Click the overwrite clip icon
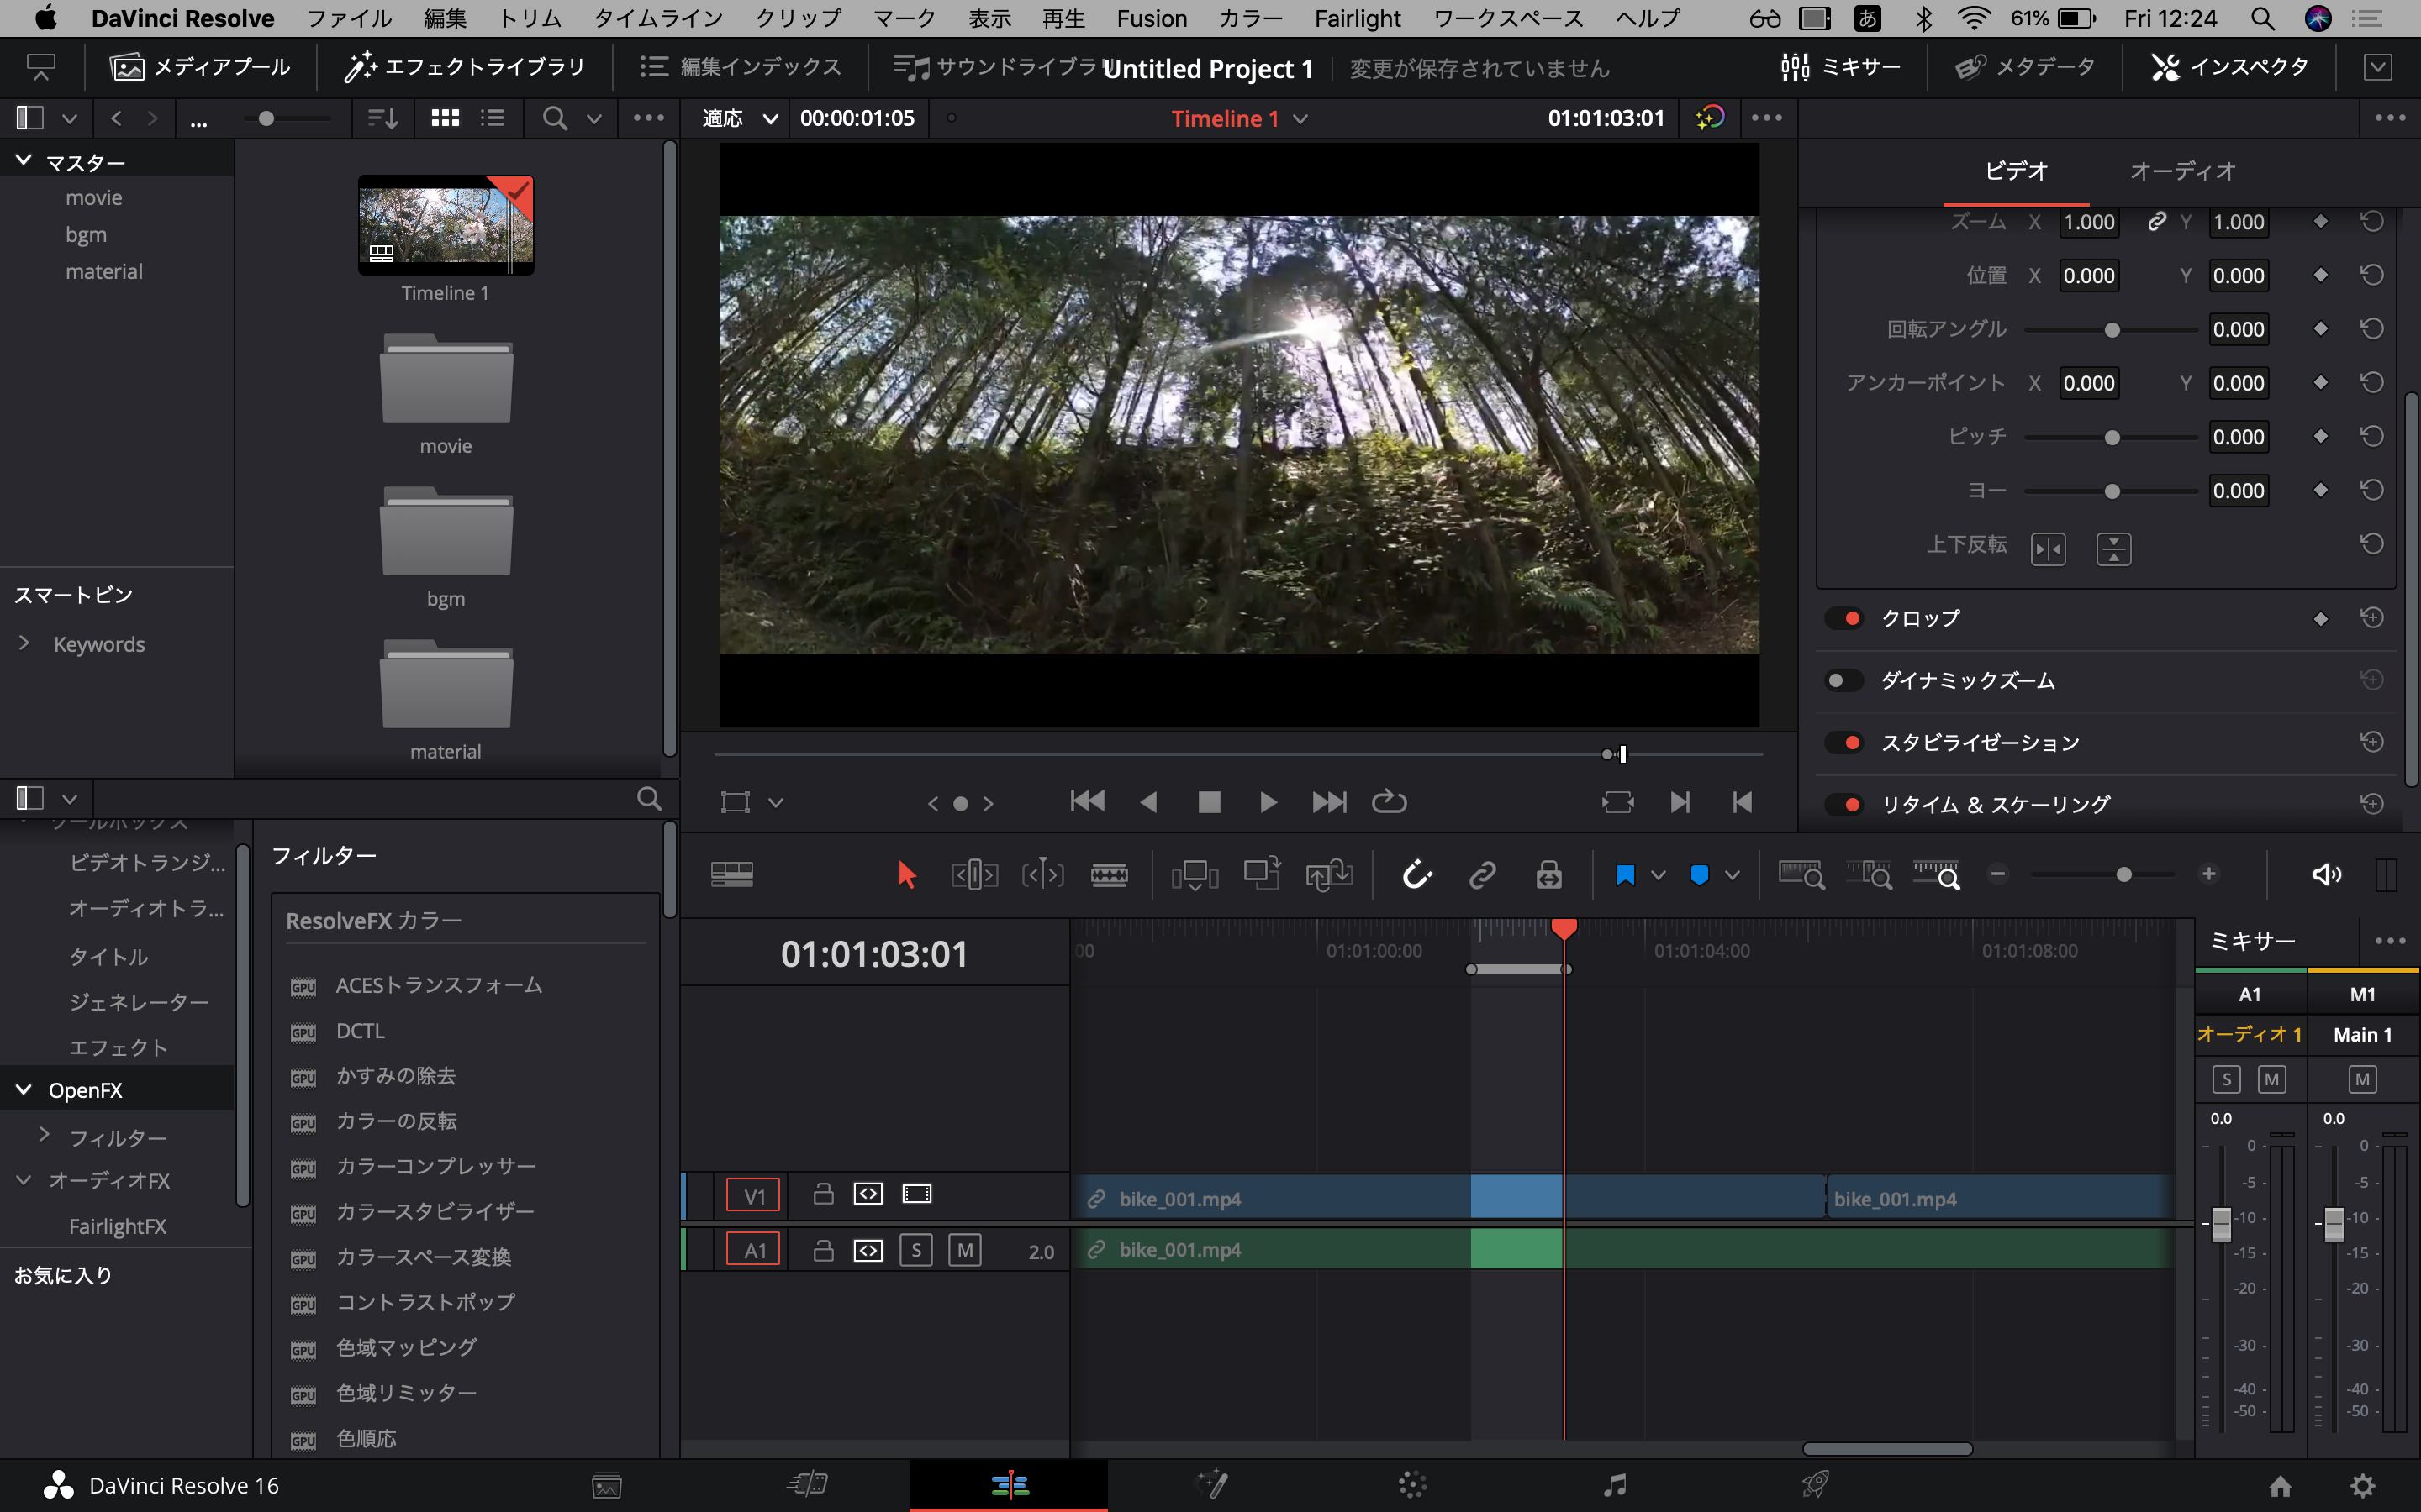The width and height of the screenshot is (2421, 1512). [1262, 873]
